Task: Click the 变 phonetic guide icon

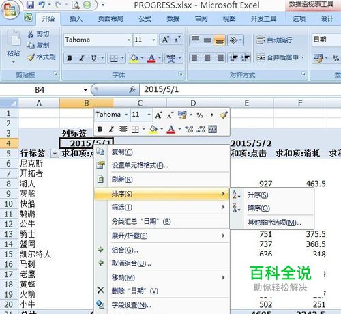Action: (171, 58)
